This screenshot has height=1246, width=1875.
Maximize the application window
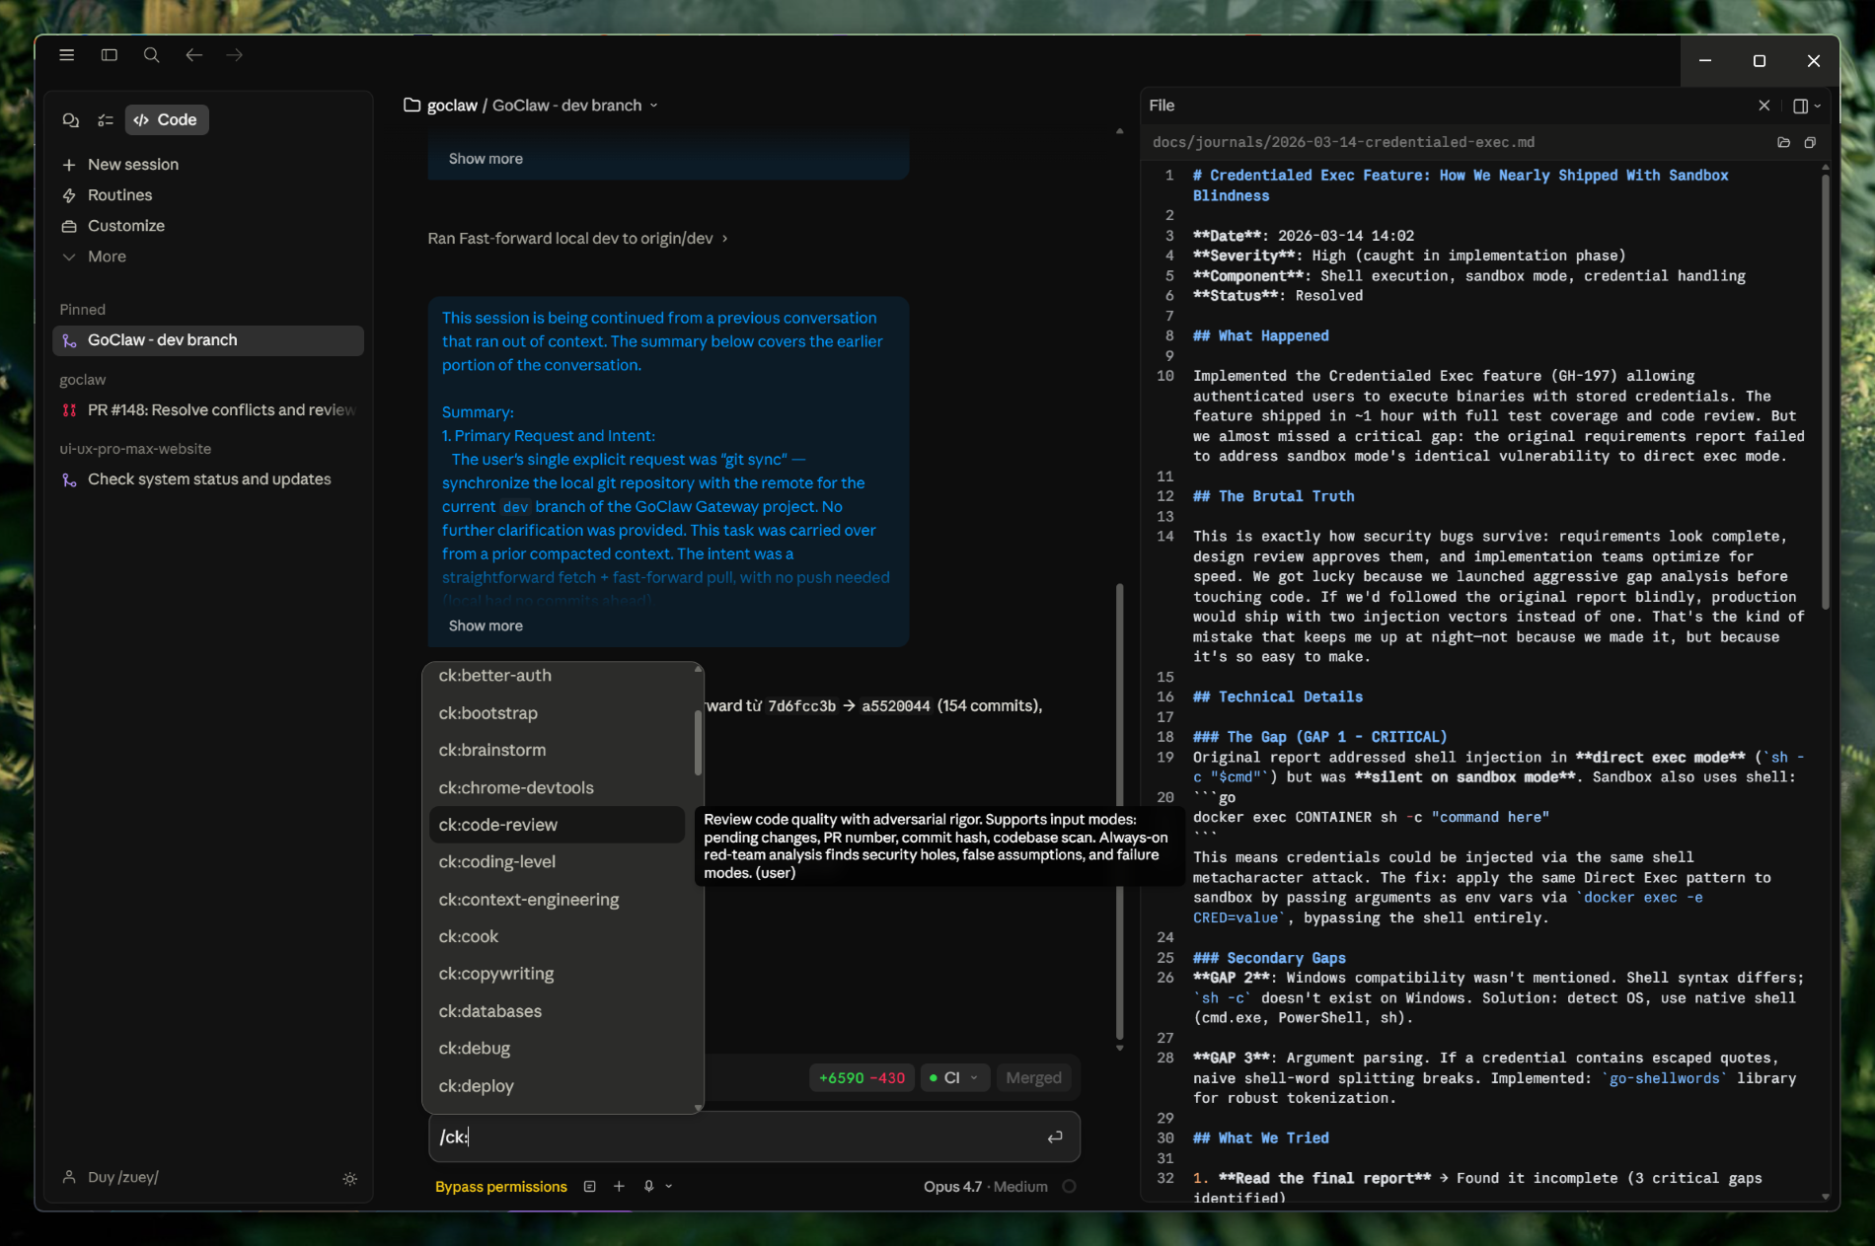(1759, 61)
